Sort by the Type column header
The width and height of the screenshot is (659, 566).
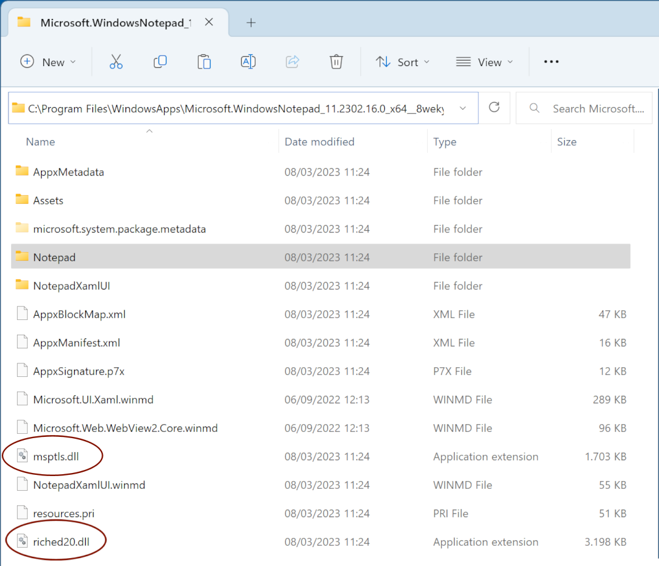tap(445, 142)
